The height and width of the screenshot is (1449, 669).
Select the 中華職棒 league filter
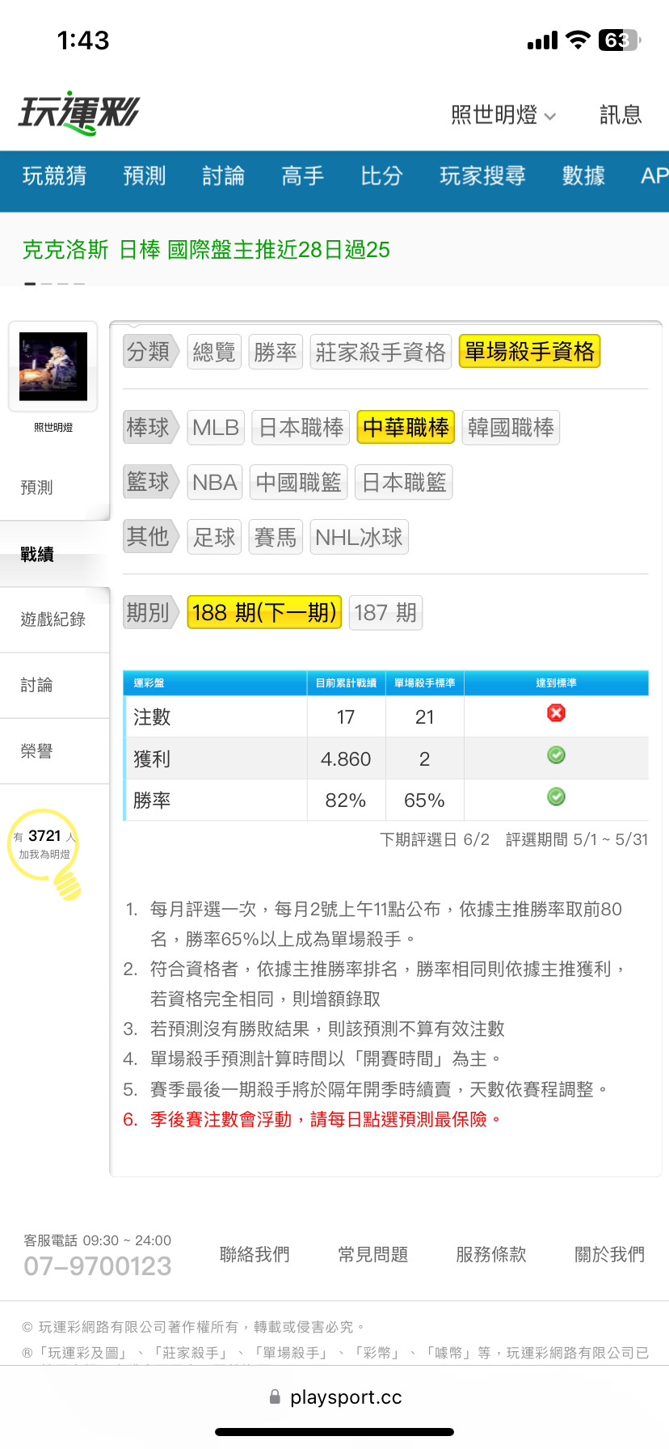[x=406, y=427]
